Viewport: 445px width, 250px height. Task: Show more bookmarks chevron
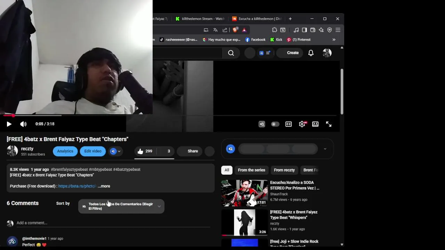(334, 40)
